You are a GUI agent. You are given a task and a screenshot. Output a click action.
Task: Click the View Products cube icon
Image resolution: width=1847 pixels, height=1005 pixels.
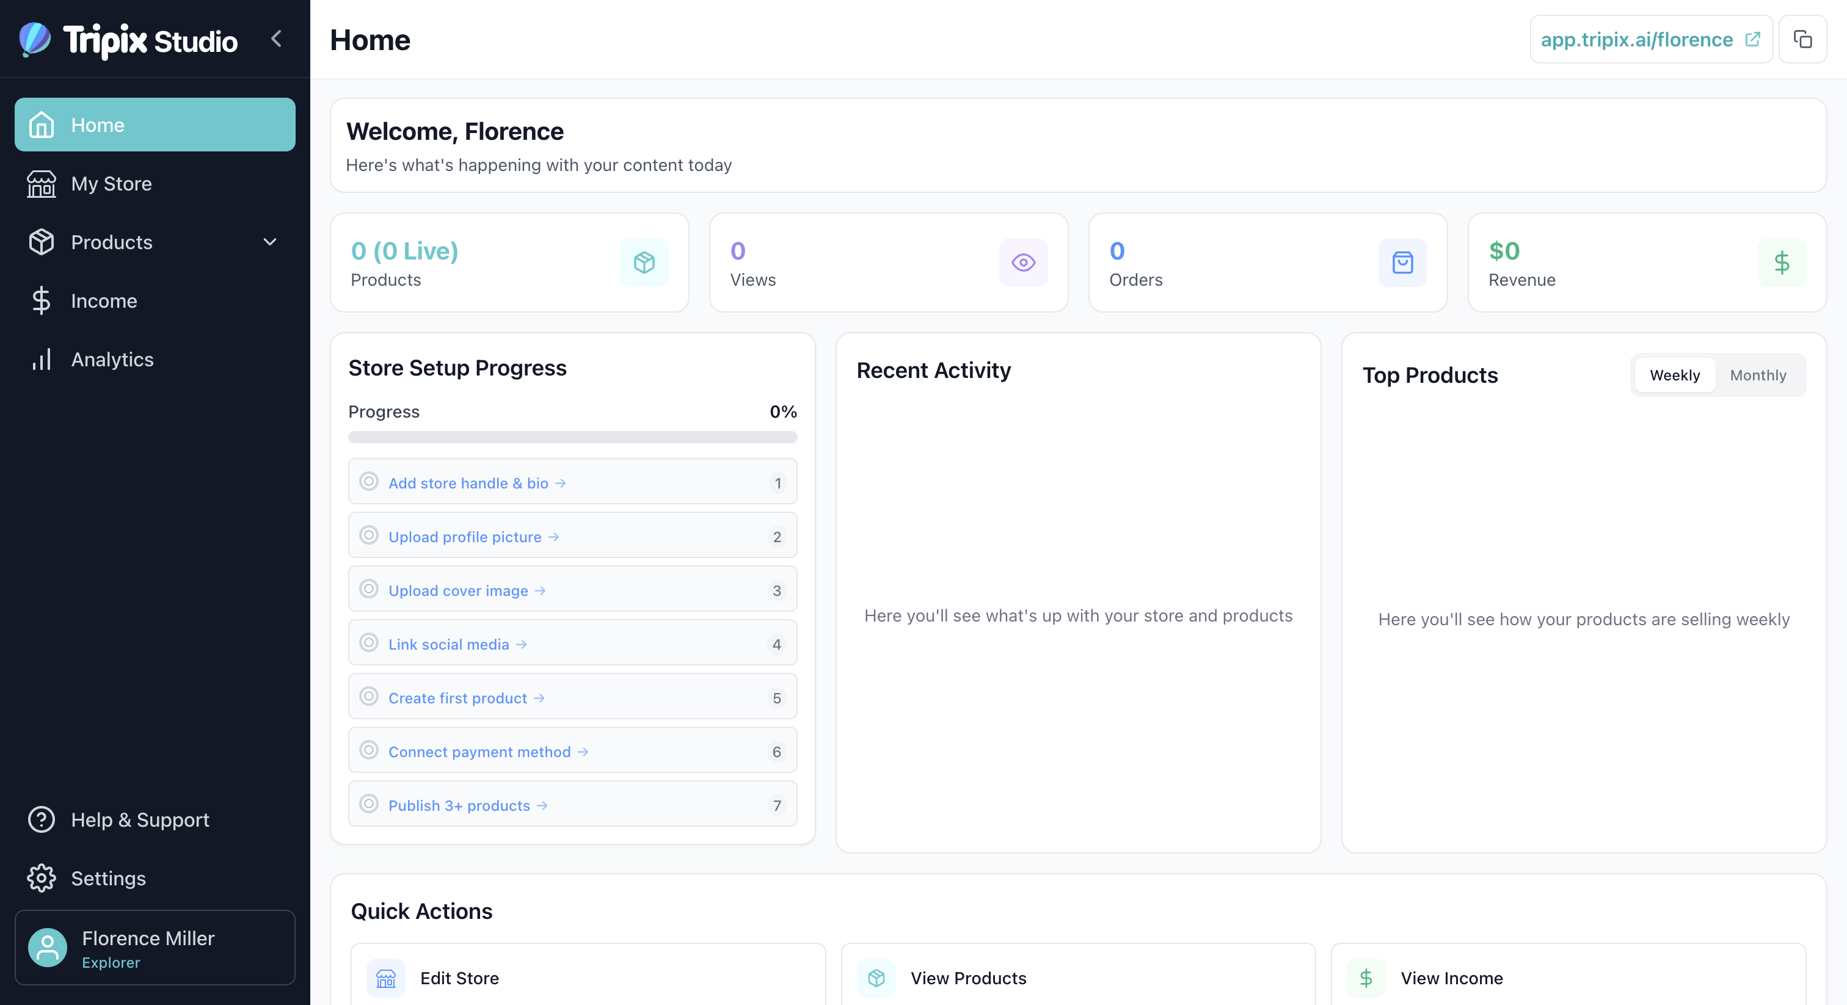coord(876,978)
